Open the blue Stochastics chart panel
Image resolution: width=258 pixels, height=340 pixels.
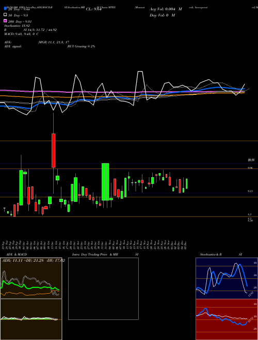click(x=227, y=278)
